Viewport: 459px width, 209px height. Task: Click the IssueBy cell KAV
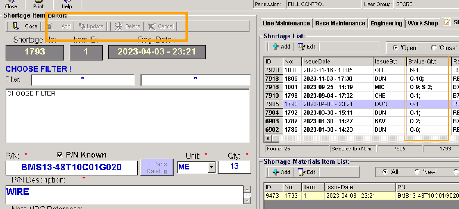point(390,121)
